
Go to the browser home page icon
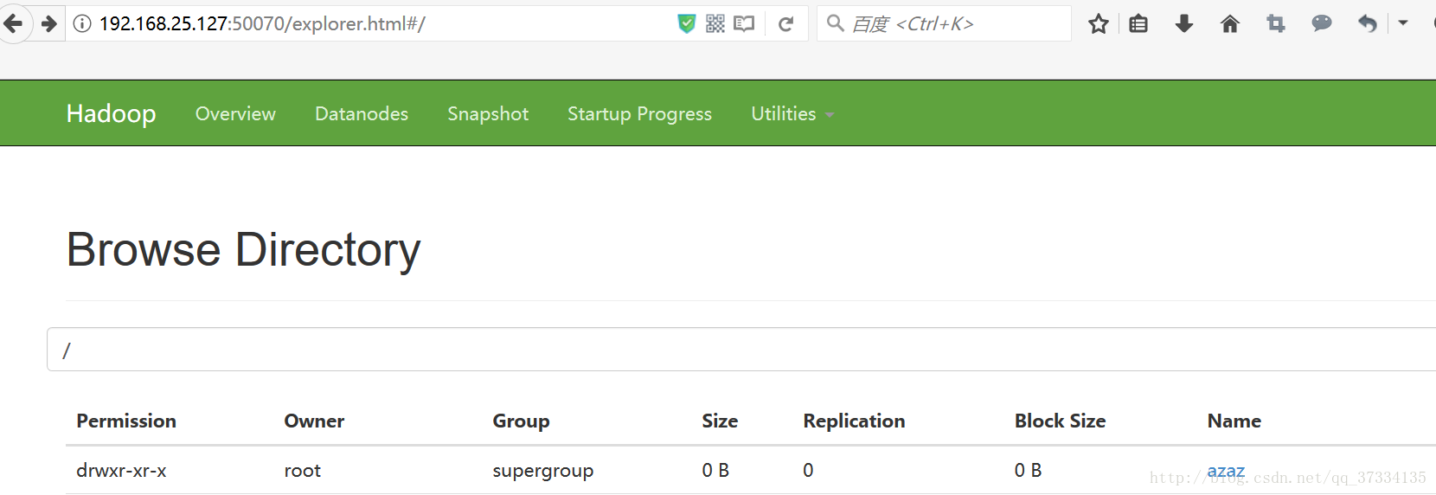pos(1229,23)
